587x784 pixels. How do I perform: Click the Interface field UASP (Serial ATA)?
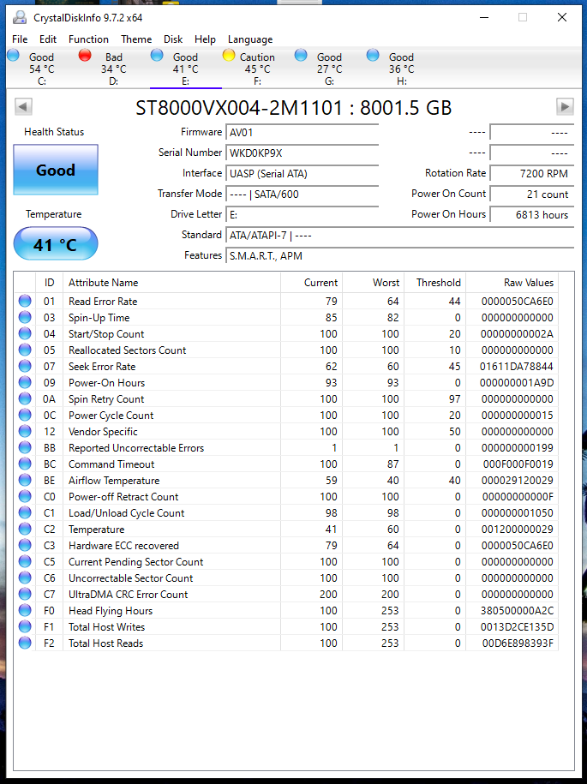[302, 173]
